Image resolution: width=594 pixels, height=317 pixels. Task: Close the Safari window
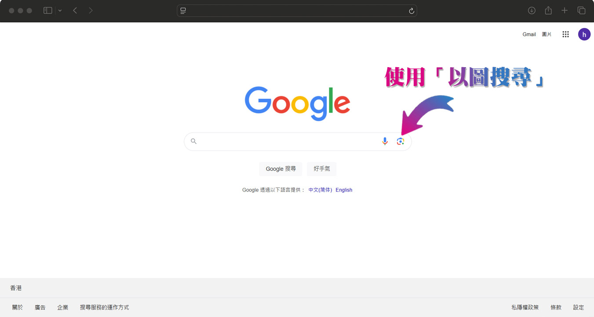click(12, 11)
